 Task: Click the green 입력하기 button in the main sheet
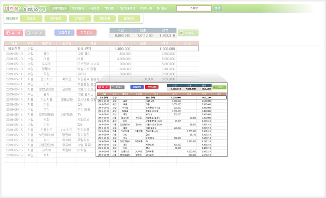click(188, 33)
